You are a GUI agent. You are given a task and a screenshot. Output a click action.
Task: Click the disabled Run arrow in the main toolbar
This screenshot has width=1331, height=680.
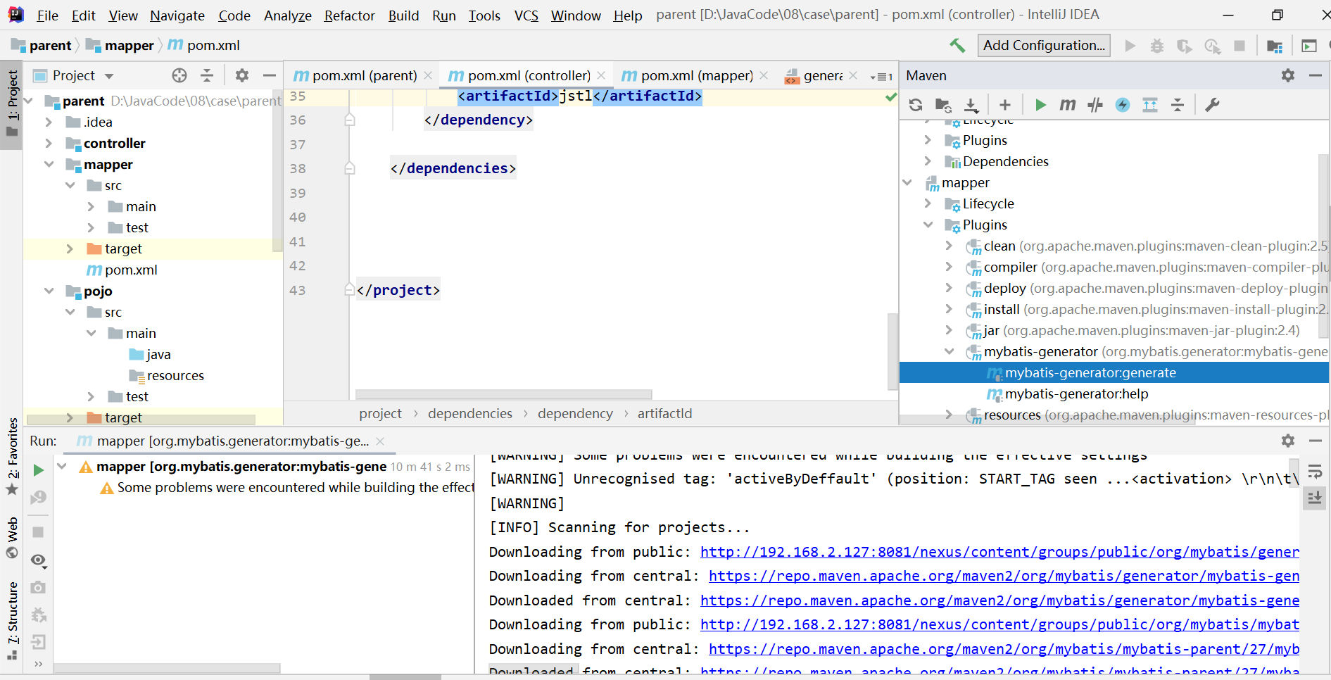1130,46
